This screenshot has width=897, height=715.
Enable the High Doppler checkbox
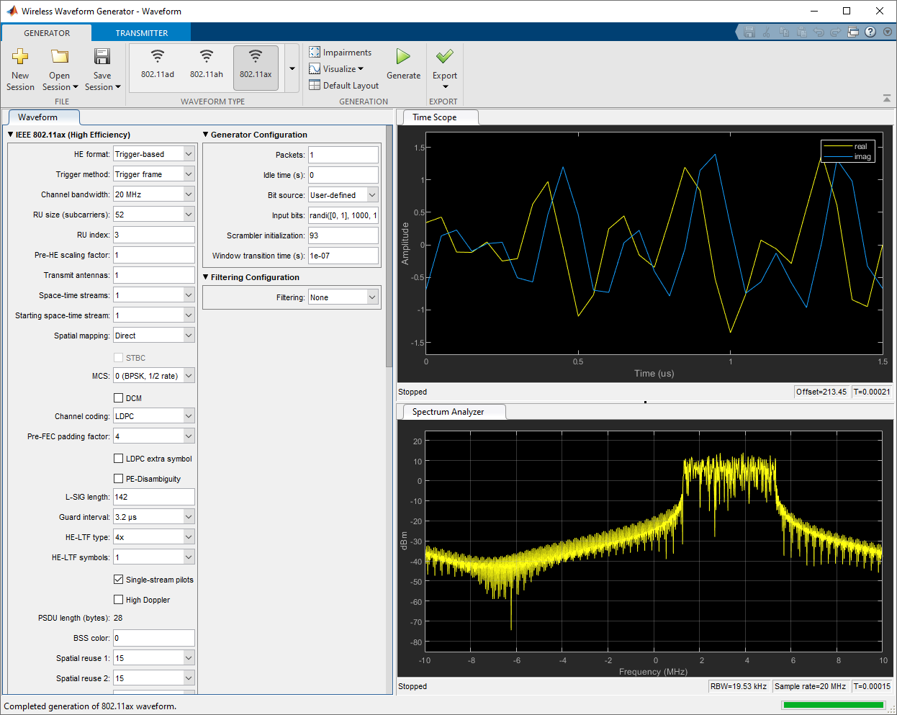(119, 600)
